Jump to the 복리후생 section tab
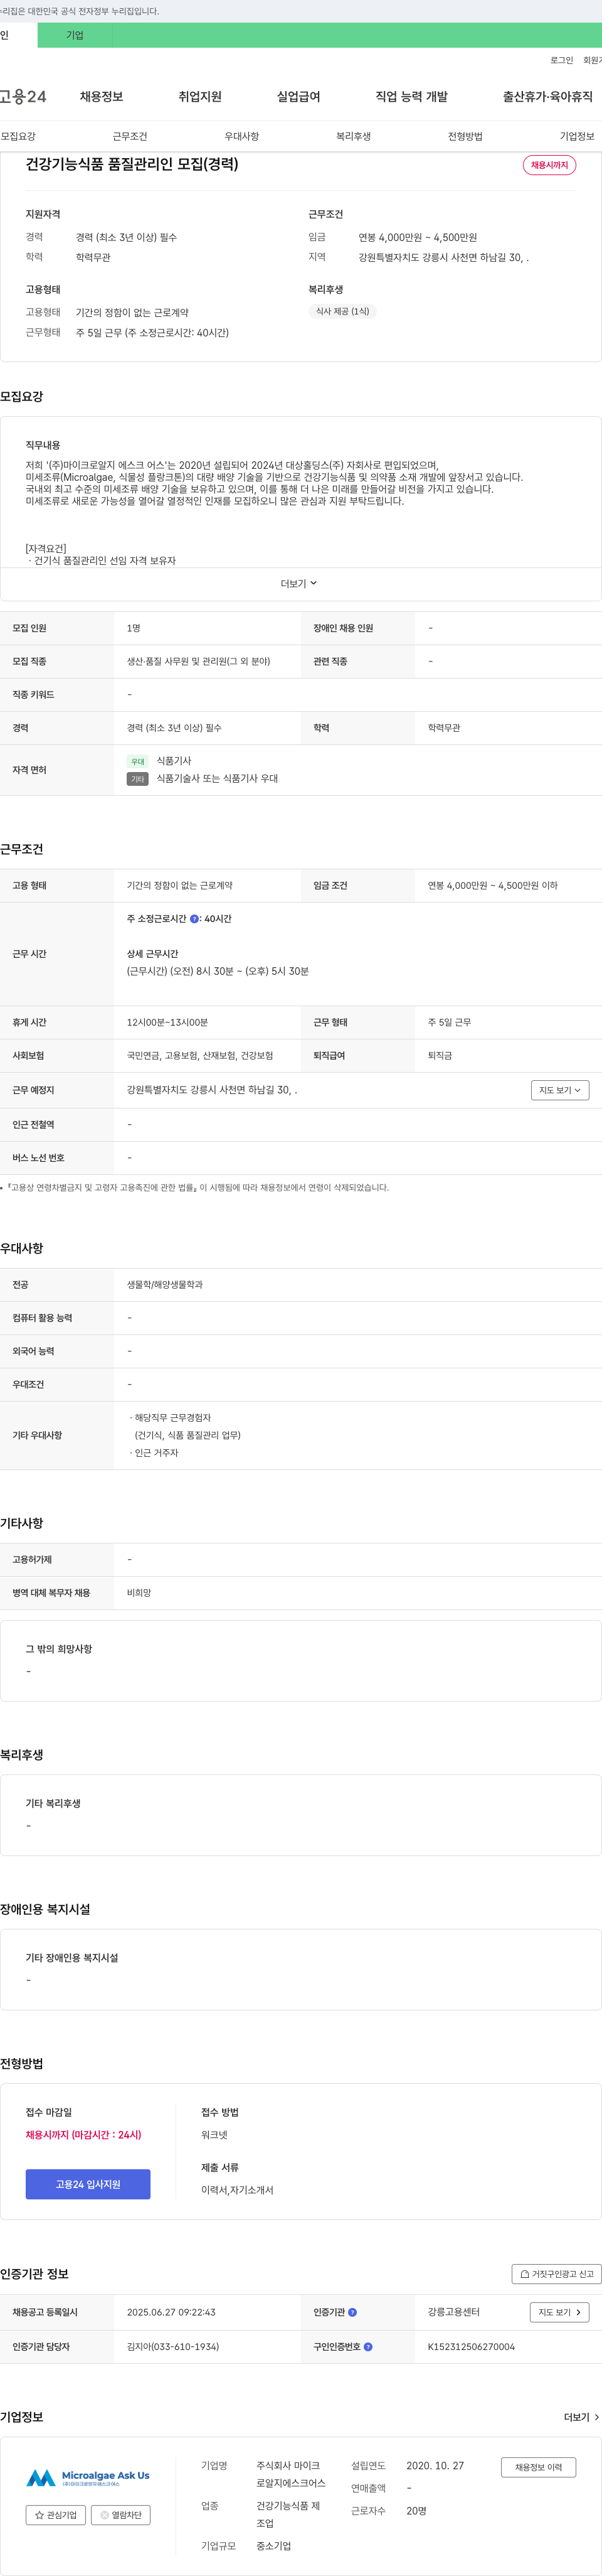602x2576 pixels. (x=354, y=136)
